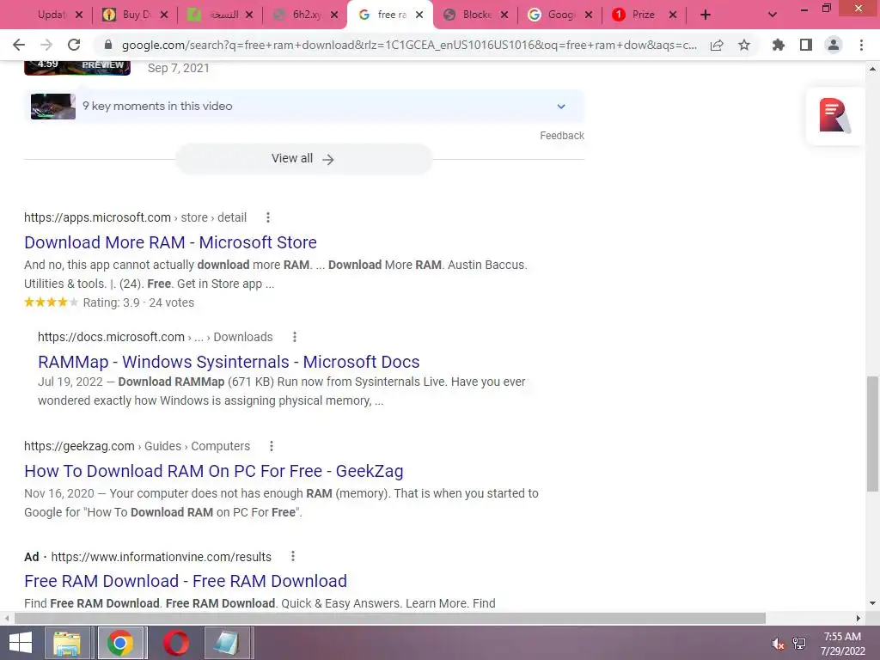This screenshot has width=880, height=660.
Task: Close the 'Updat' tab
Action: click(x=79, y=15)
